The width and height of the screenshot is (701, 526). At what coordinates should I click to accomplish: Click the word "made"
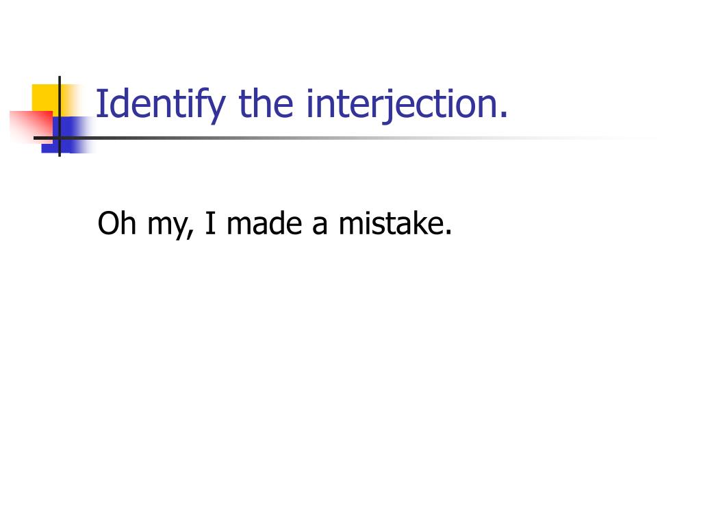[x=264, y=223]
